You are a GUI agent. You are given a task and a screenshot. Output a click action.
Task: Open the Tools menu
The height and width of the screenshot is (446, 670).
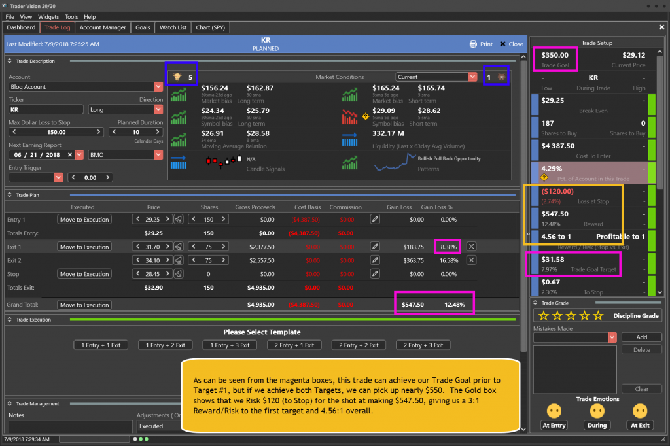tap(71, 16)
